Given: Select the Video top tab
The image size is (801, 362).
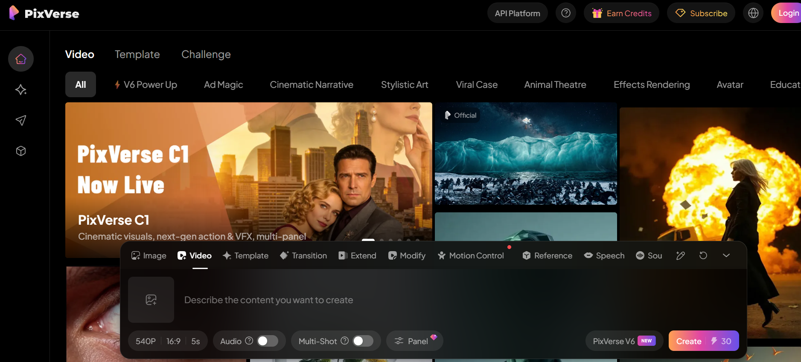Looking at the screenshot, I should pos(80,55).
